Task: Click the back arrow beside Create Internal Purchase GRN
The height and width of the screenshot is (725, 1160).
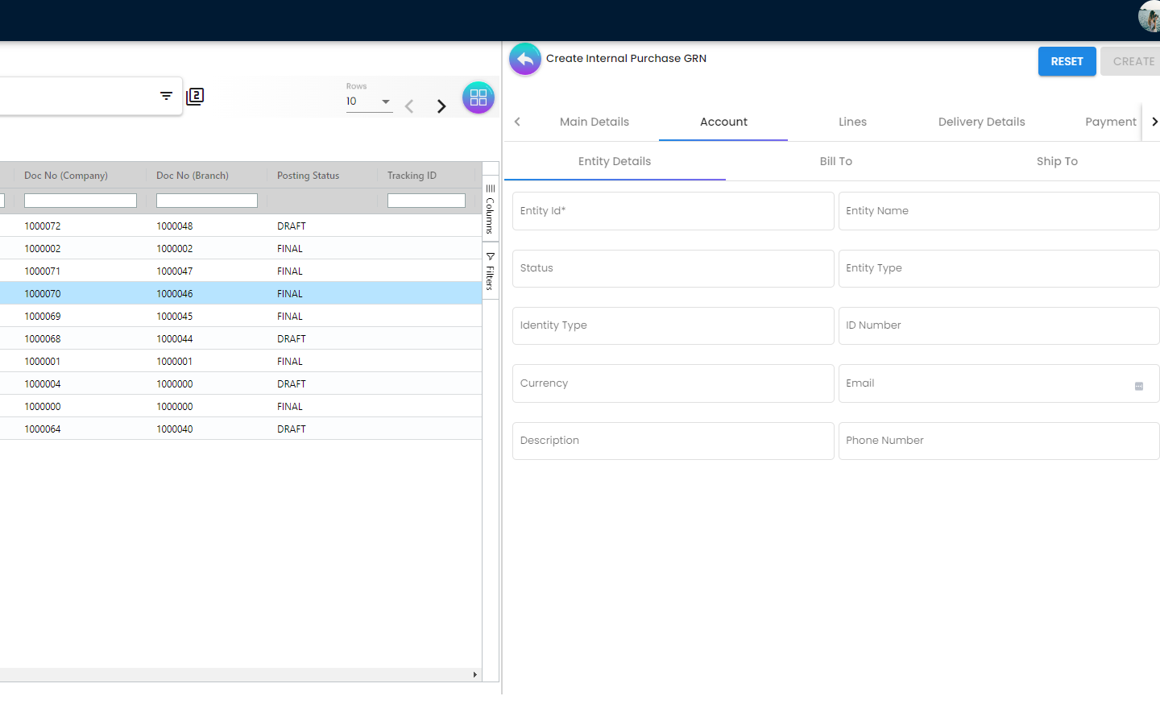Action: tap(525, 59)
